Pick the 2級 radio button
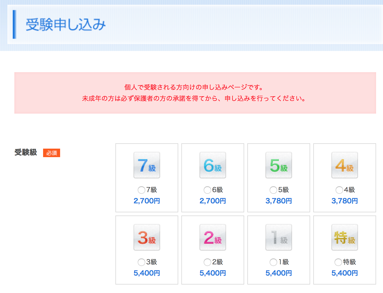 [207, 262]
